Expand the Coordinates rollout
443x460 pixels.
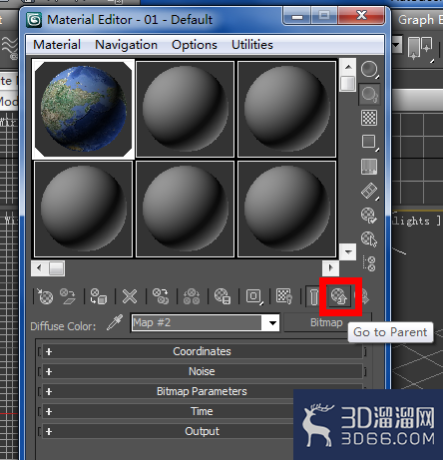pos(202,351)
